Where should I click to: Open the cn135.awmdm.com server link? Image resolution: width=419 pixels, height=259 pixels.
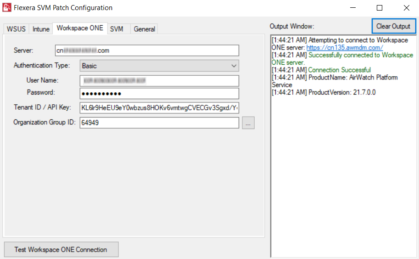coord(344,48)
